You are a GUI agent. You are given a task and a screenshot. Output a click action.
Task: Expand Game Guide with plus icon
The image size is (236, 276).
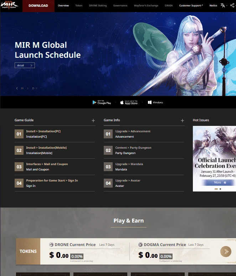93,121
